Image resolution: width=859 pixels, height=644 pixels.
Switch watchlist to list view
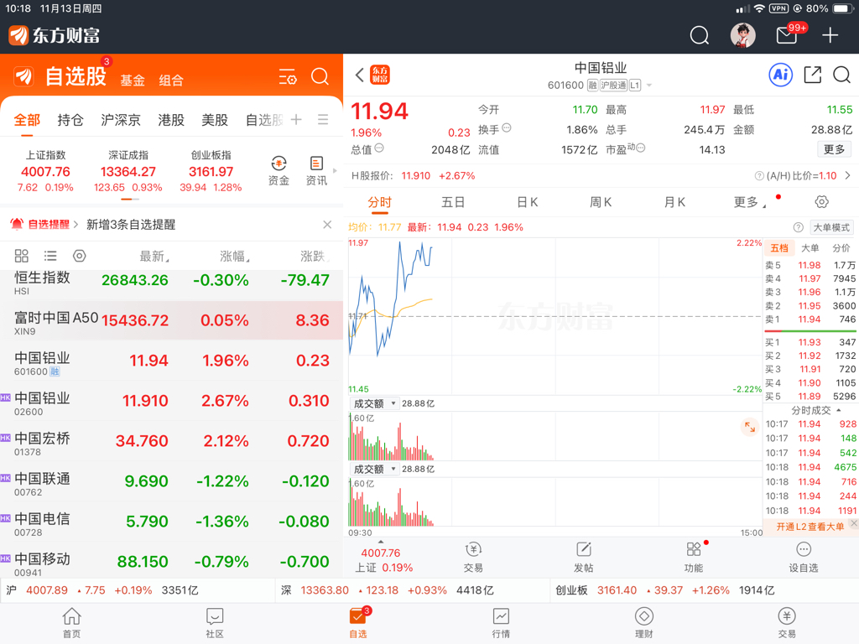point(50,256)
